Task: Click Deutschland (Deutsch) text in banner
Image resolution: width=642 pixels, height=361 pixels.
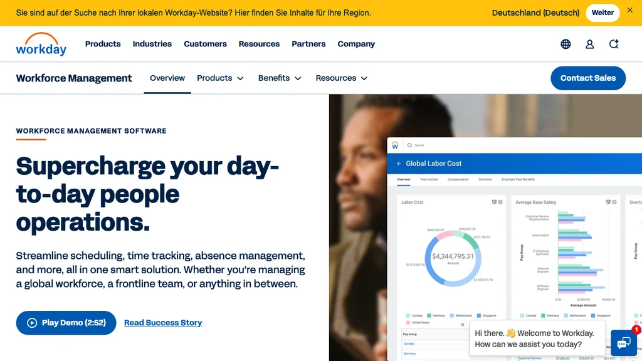Action: tap(535, 13)
